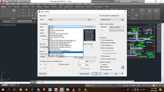Open volume control in the system tray

click(x=144, y=90)
